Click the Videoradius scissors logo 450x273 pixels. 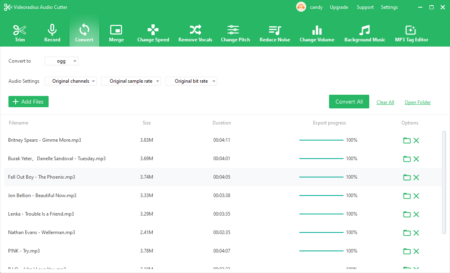pyautogui.click(x=8, y=7)
